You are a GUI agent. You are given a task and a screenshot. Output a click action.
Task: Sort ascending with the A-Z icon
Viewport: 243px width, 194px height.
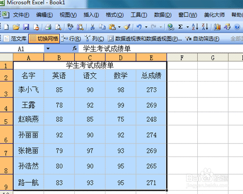[195, 27]
